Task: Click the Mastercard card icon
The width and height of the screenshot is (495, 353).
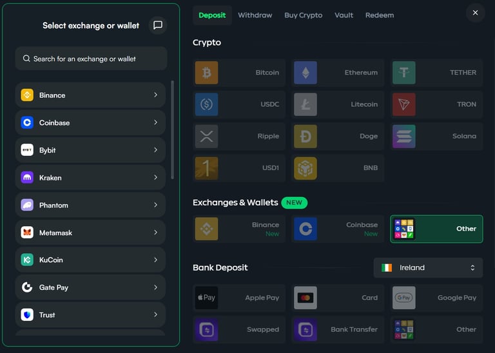Action: coord(306,298)
